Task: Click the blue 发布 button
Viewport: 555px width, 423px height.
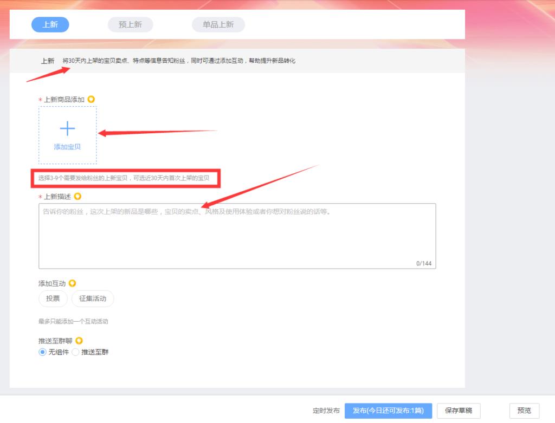Action: [388, 411]
